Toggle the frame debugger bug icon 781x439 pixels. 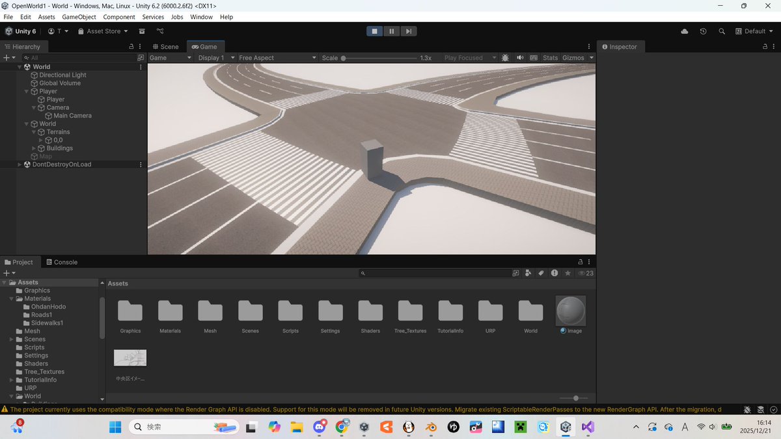(505, 58)
